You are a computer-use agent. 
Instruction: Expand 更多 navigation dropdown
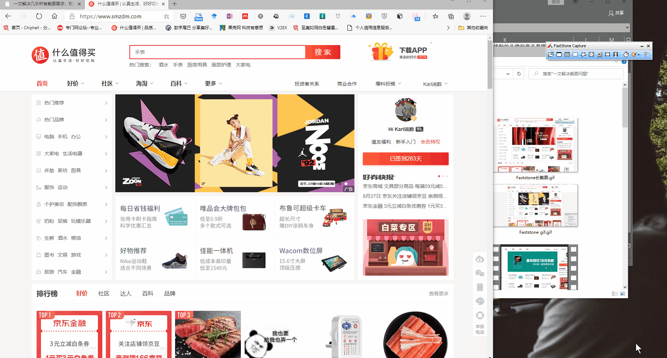213,83
